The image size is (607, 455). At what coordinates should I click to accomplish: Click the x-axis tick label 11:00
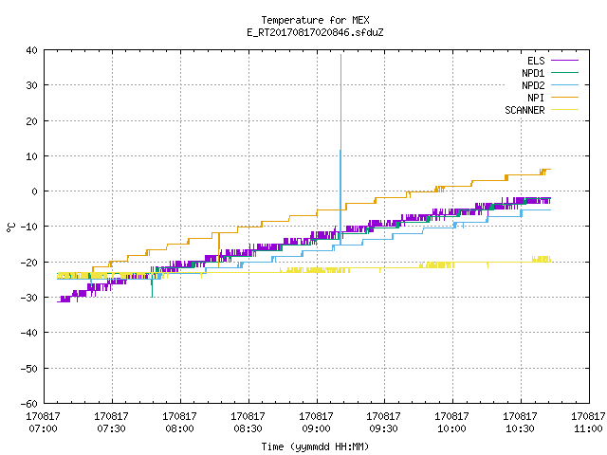point(588,428)
